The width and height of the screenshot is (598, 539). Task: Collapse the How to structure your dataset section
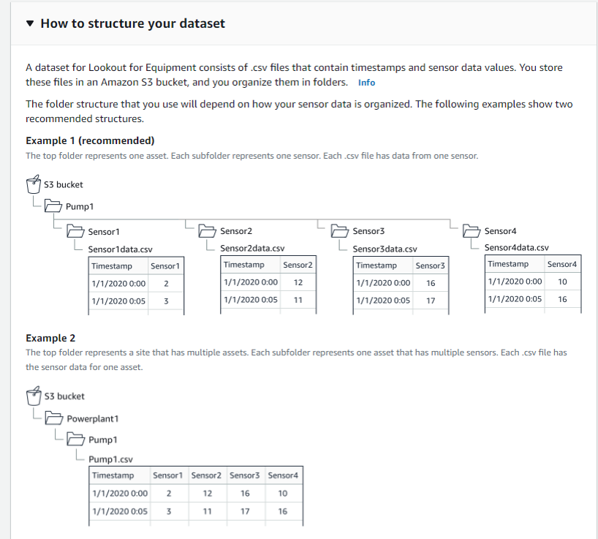coord(30,23)
